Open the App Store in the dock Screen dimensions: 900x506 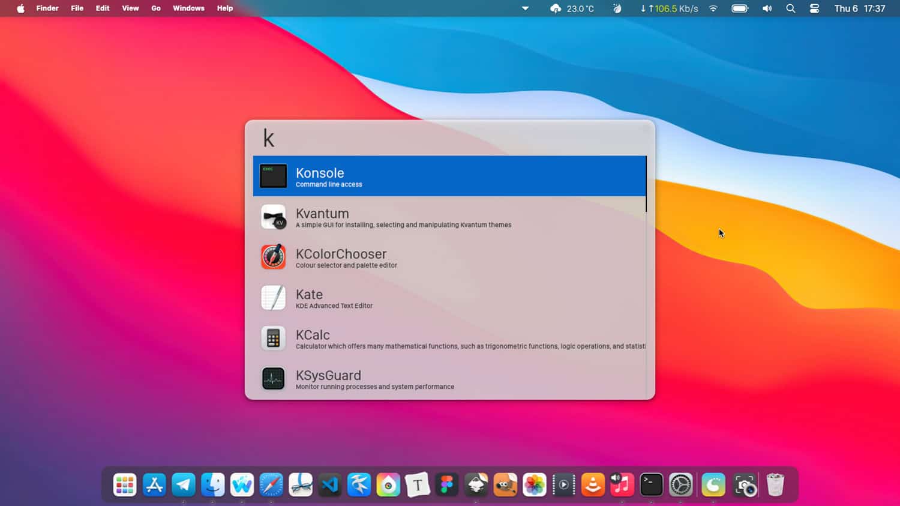pyautogui.click(x=154, y=485)
